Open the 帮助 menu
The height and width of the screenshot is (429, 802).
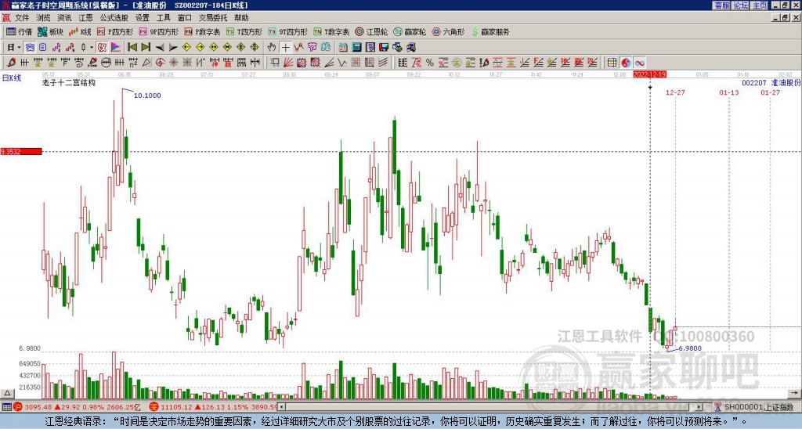click(241, 18)
